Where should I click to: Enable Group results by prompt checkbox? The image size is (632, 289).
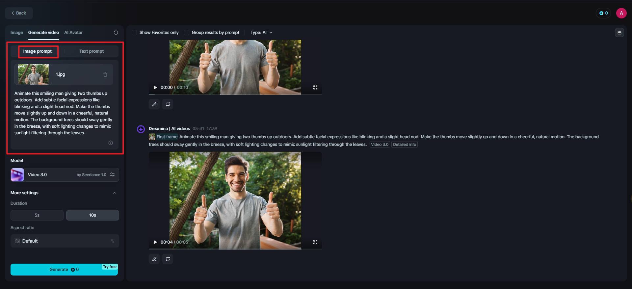coord(187,33)
